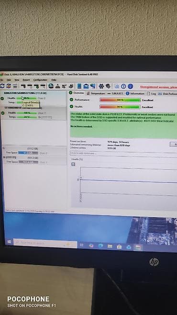Image resolution: width=177 pixels, height=315 pixels.
Task: Click the red-accented second refresh icon
Action: point(9,86)
